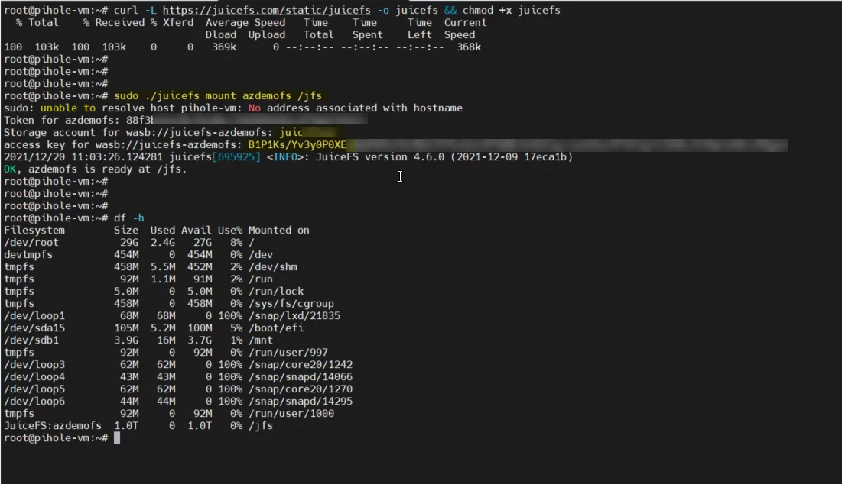Image resolution: width=842 pixels, height=484 pixels.
Task: Click the /dev/loop3 filesystem entry
Action: click(34, 364)
